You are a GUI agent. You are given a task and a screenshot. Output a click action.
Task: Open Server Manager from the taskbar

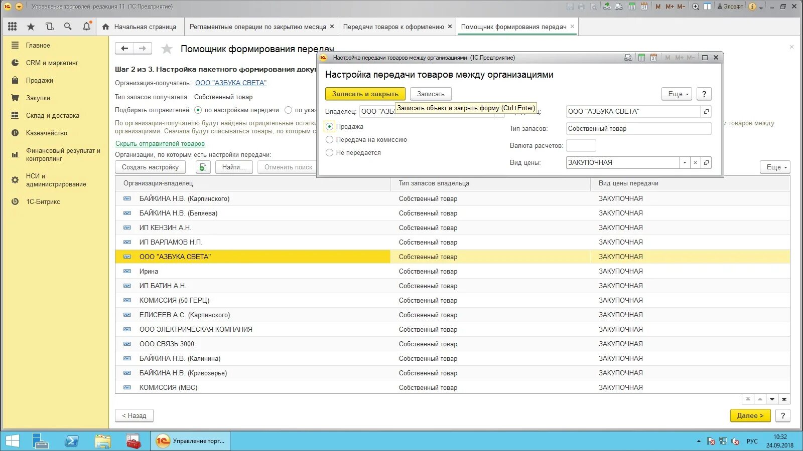click(x=41, y=441)
